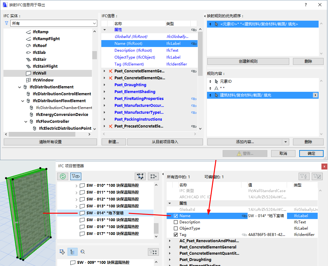
Task: Click tree-view icon at manager bottom
Action: (72, 252)
